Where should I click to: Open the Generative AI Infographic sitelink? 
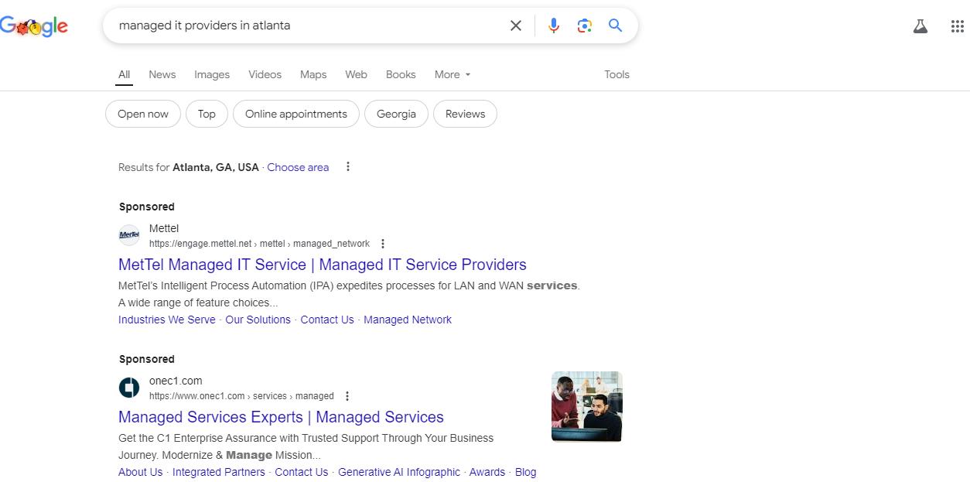(x=399, y=472)
